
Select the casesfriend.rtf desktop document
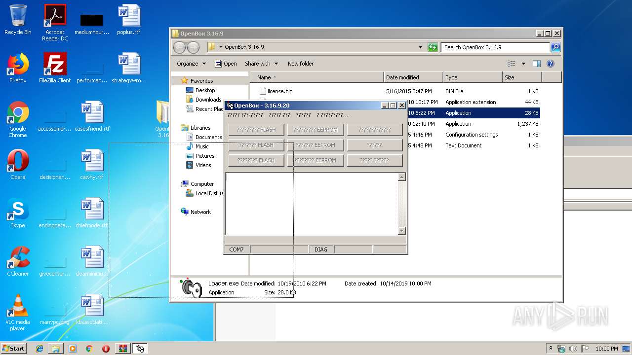tap(92, 116)
